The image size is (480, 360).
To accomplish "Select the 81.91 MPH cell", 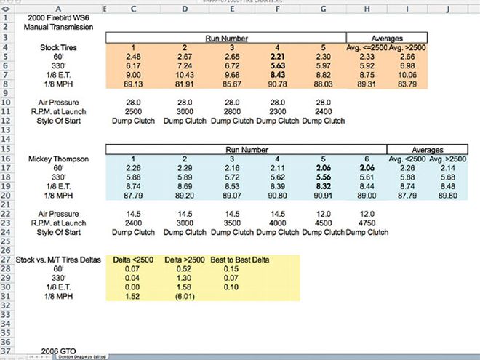I will [x=185, y=84].
